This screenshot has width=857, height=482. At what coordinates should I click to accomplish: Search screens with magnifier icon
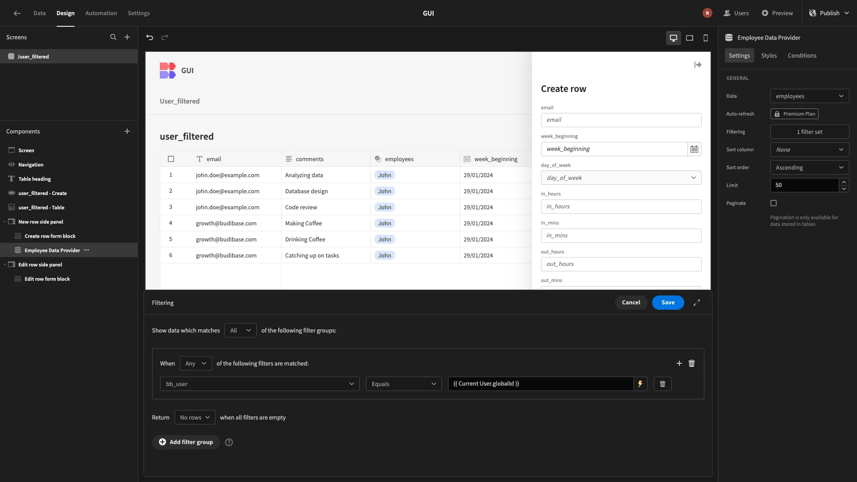tap(113, 37)
